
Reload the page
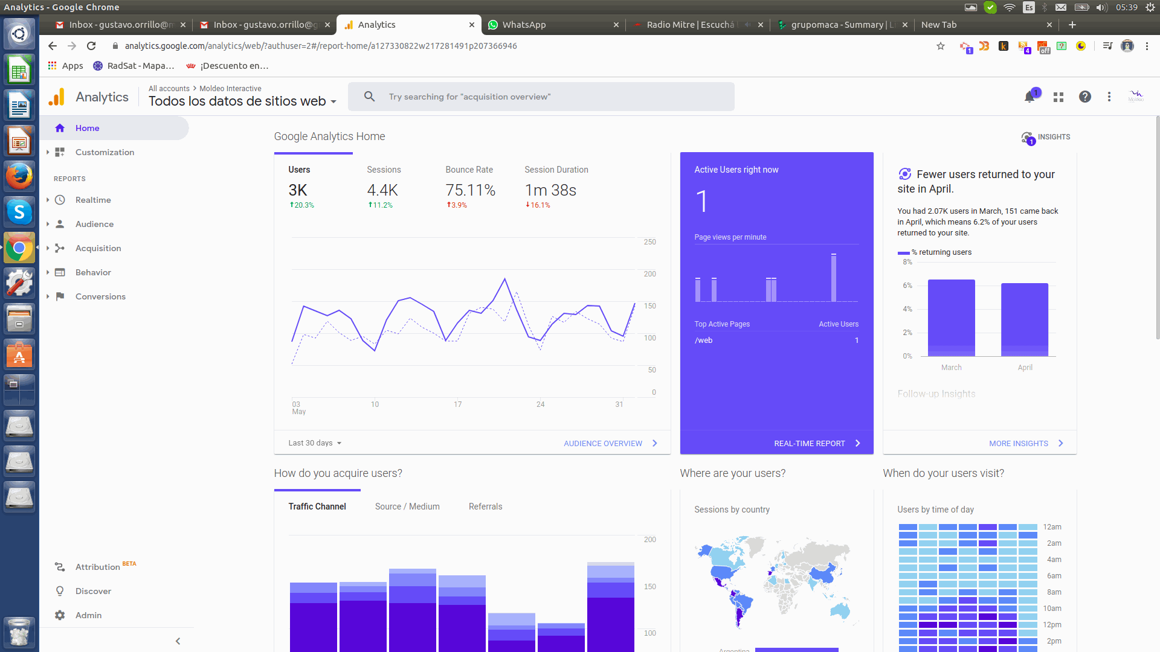coord(91,46)
